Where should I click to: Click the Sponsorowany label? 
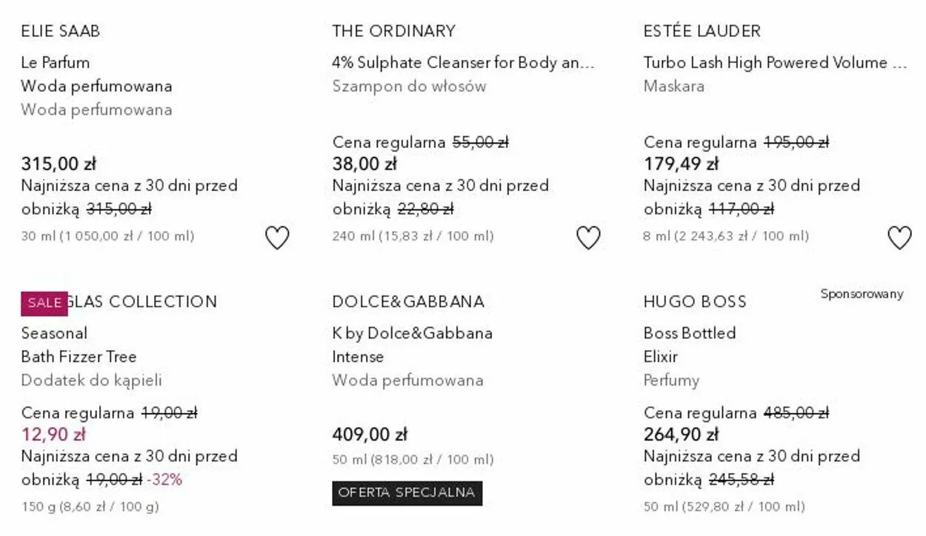click(x=862, y=294)
